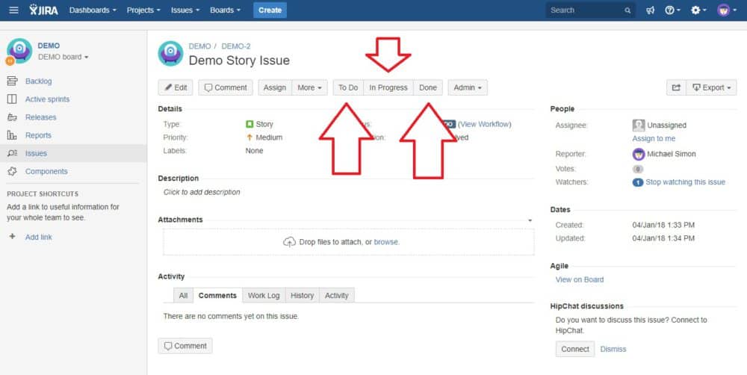This screenshot has width=747, height=375.
Task: Open the user profile avatar menu
Action: [x=727, y=10]
